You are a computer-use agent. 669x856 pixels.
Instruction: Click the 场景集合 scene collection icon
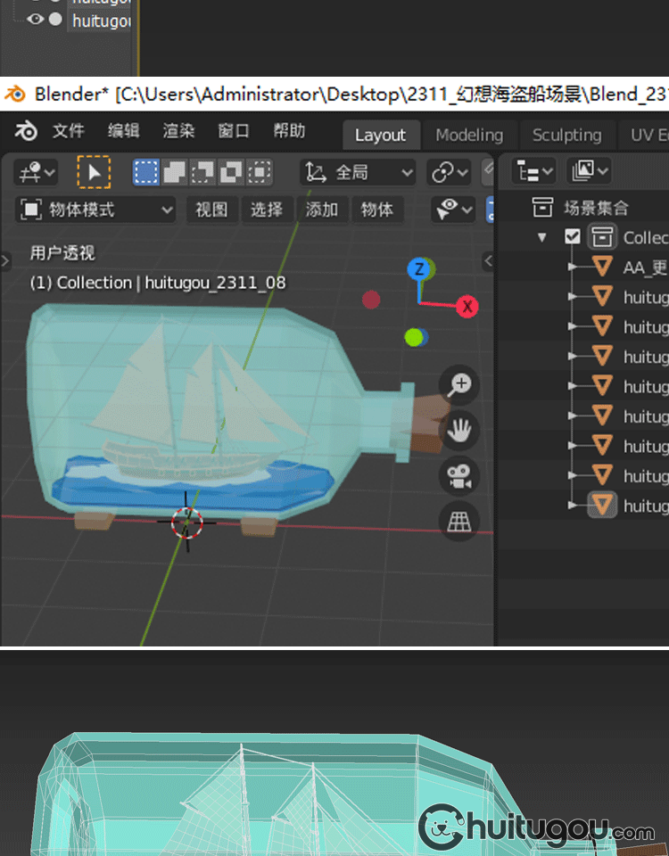coord(542,208)
